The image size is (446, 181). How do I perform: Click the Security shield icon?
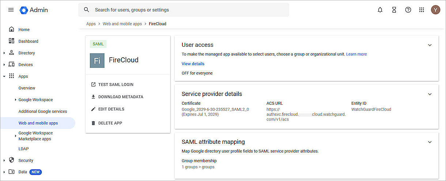tap(11, 160)
